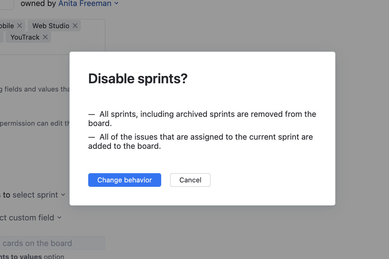Viewport: 389px width, 259px height.
Task: Click the Anita Freeman owner link
Action: coord(85,3)
